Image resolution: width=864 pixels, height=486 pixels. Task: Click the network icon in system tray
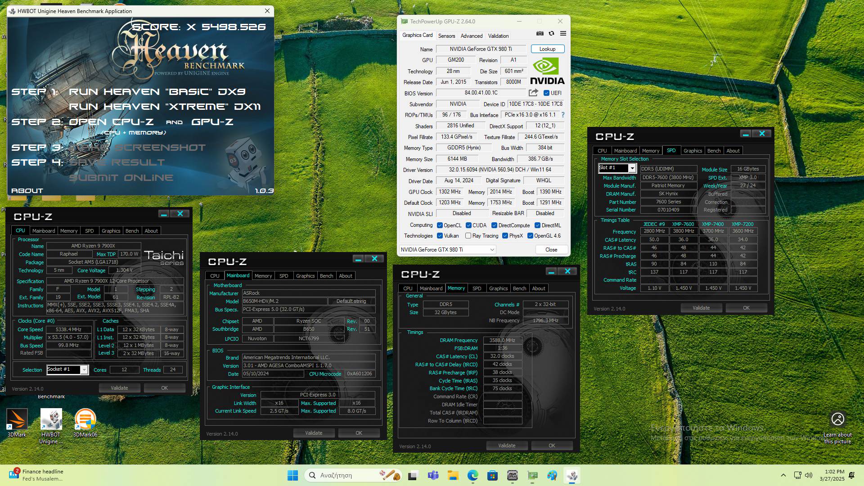pos(797,475)
